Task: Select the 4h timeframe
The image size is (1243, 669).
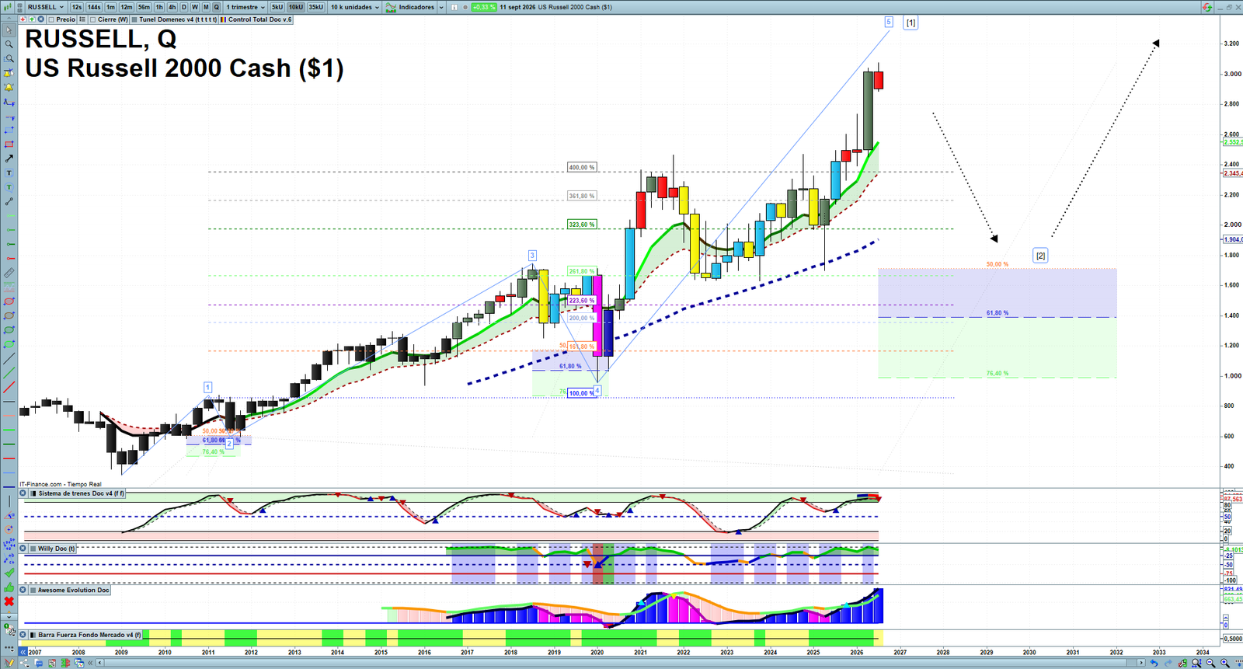Action: click(172, 7)
